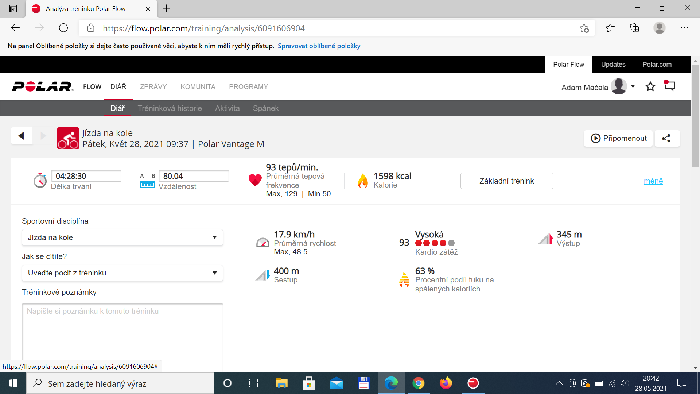Open Mail app from taskbar

336,383
